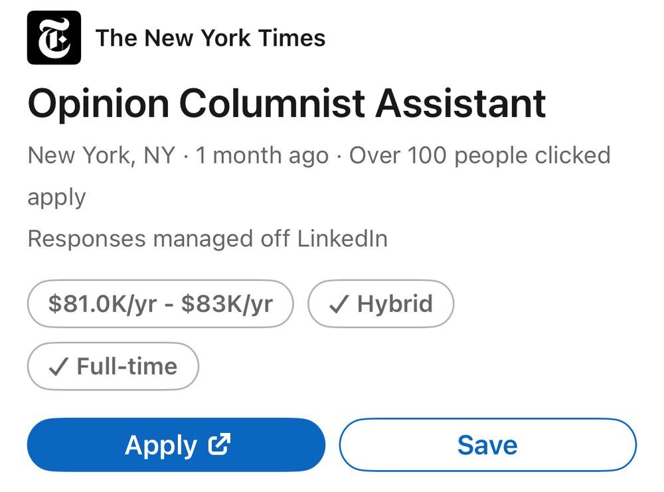
Task: Select the salary range chip
Action: pos(160,304)
